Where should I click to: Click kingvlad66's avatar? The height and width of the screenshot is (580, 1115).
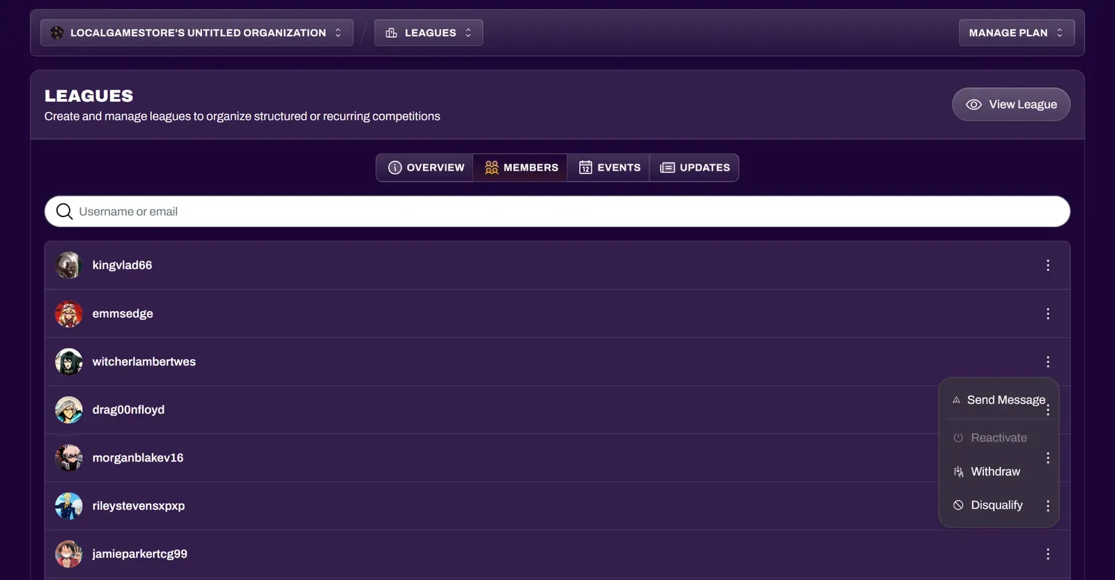coord(69,265)
